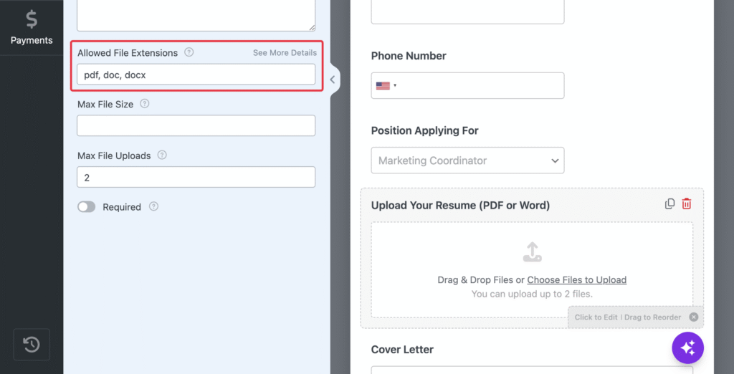The width and height of the screenshot is (734, 374).
Task: Click the upload arrow icon in dropzone
Action: (533, 251)
